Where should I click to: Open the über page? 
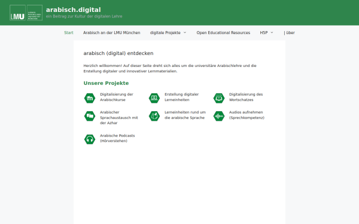click(x=289, y=33)
